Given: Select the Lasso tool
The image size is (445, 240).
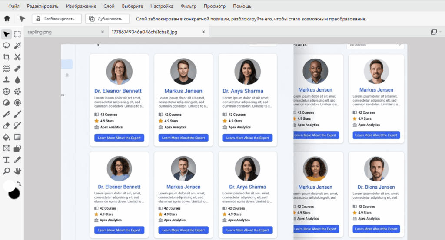Looking at the screenshot, I should pos(6,46).
